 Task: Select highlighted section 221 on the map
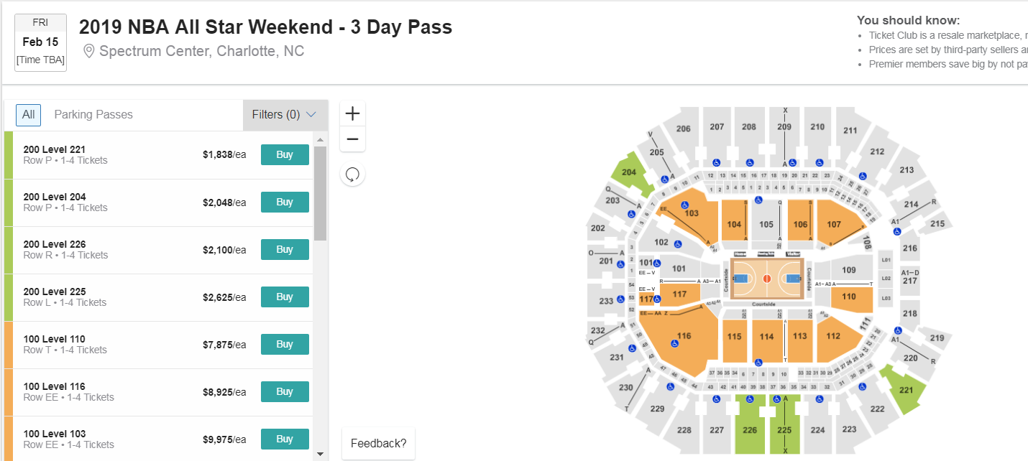pyautogui.click(x=905, y=390)
